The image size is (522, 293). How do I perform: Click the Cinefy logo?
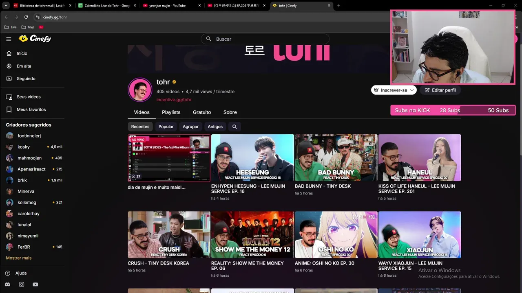coord(35,39)
